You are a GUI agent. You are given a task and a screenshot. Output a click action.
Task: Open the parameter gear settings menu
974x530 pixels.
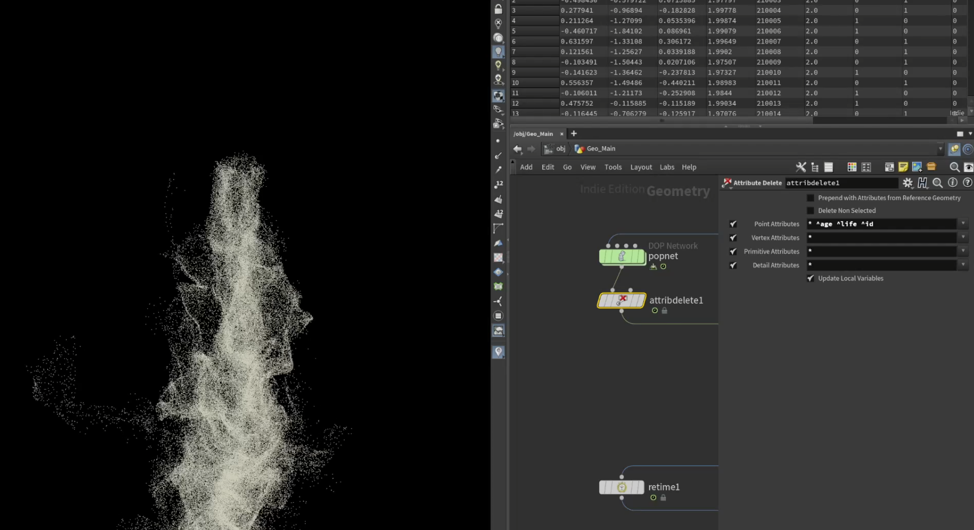(908, 183)
